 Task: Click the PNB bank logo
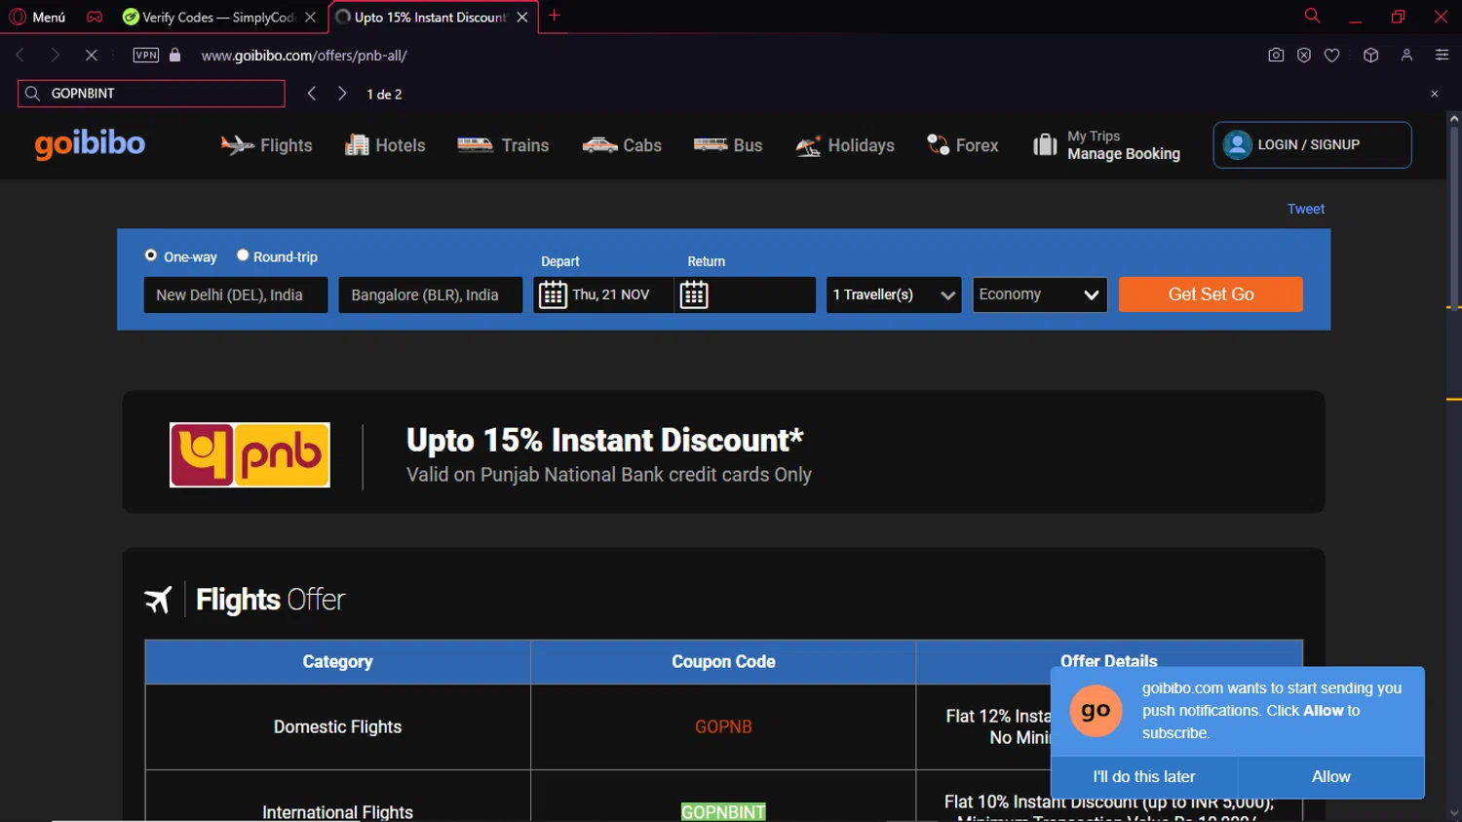click(250, 454)
